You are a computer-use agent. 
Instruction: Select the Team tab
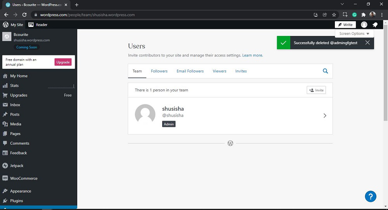coord(137,71)
